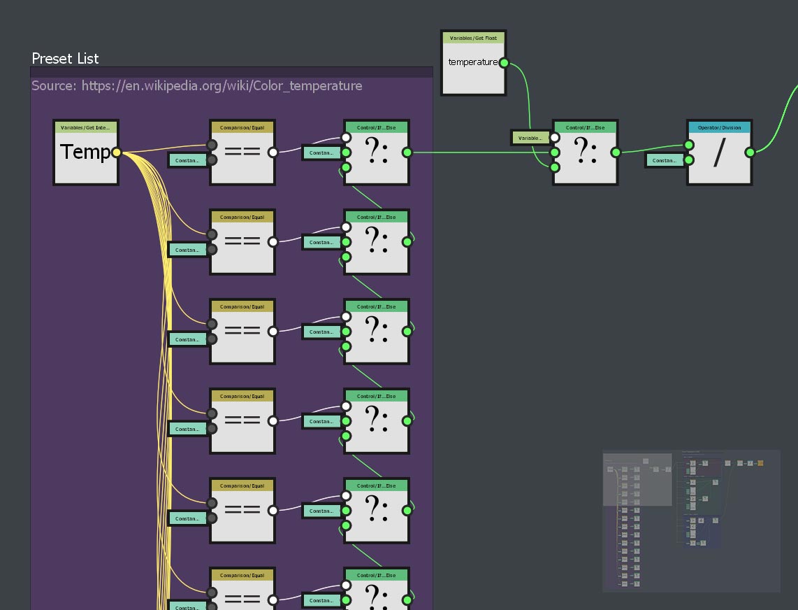This screenshot has width=798, height=610.
Task: Click the Temp node's yellow output port
Action: point(117,152)
